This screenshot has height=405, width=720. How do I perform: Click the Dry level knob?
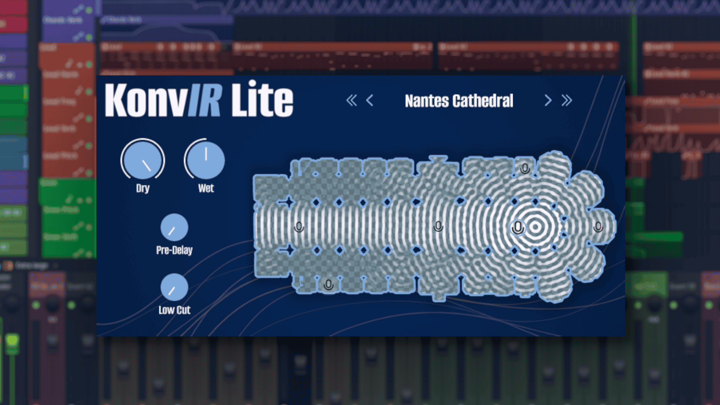(x=142, y=159)
